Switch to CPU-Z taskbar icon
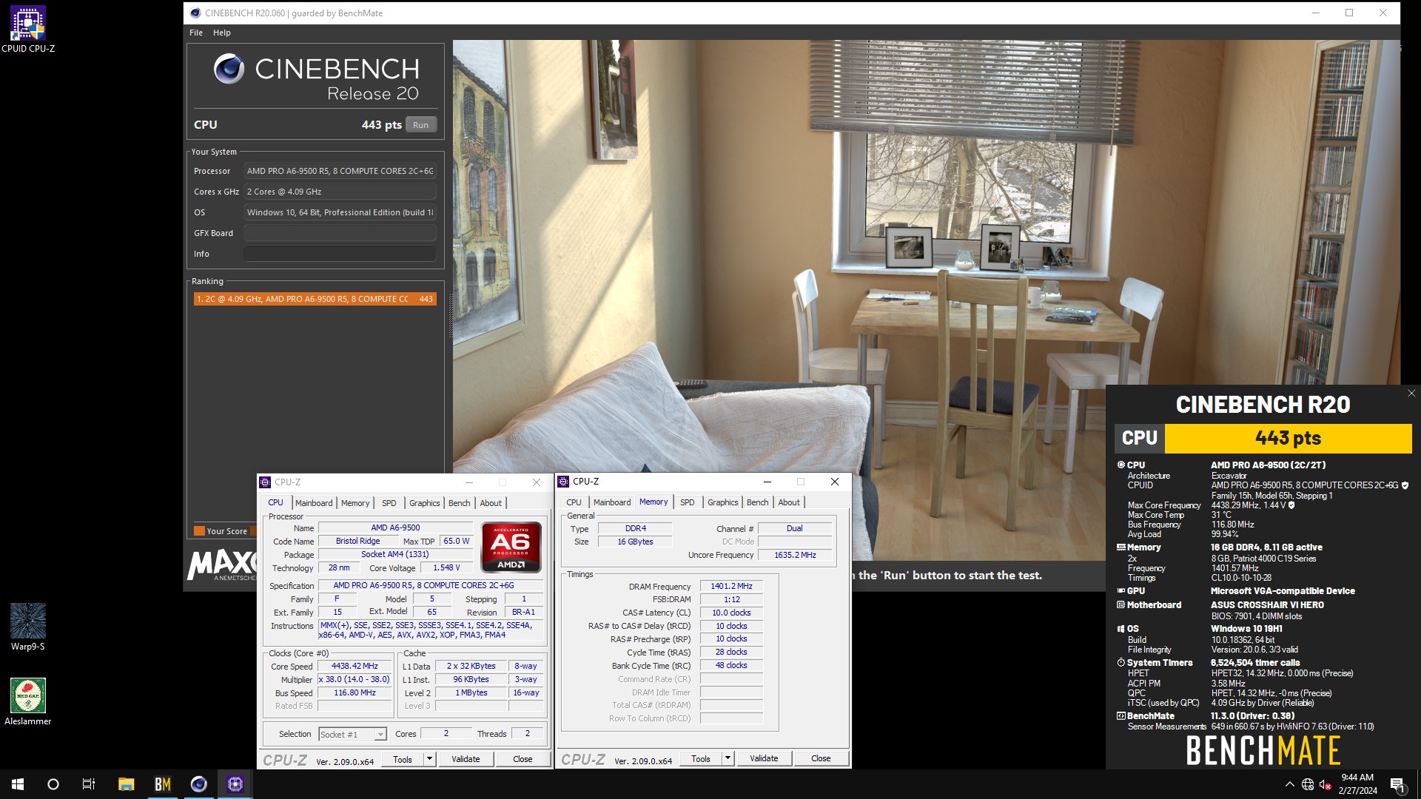Image resolution: width=1421 pixels, height=799 pixels. [235, 784]
